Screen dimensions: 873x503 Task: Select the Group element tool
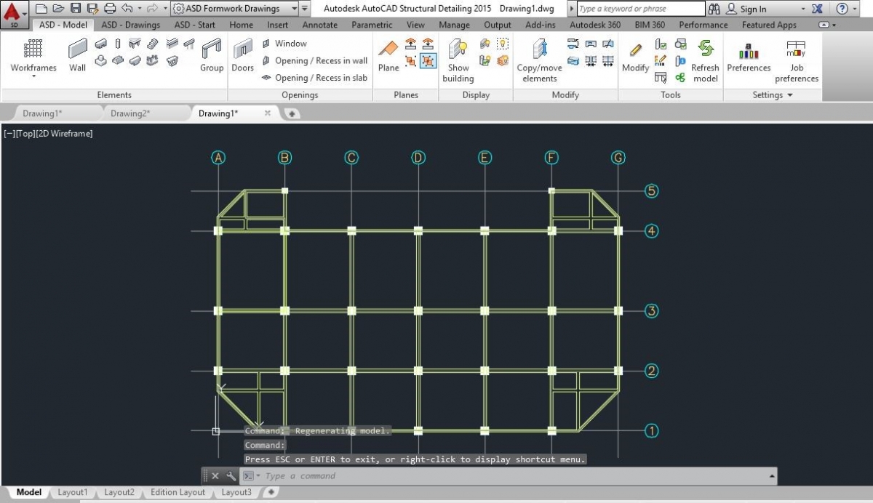pyautogui.click(x=212, y=55)
